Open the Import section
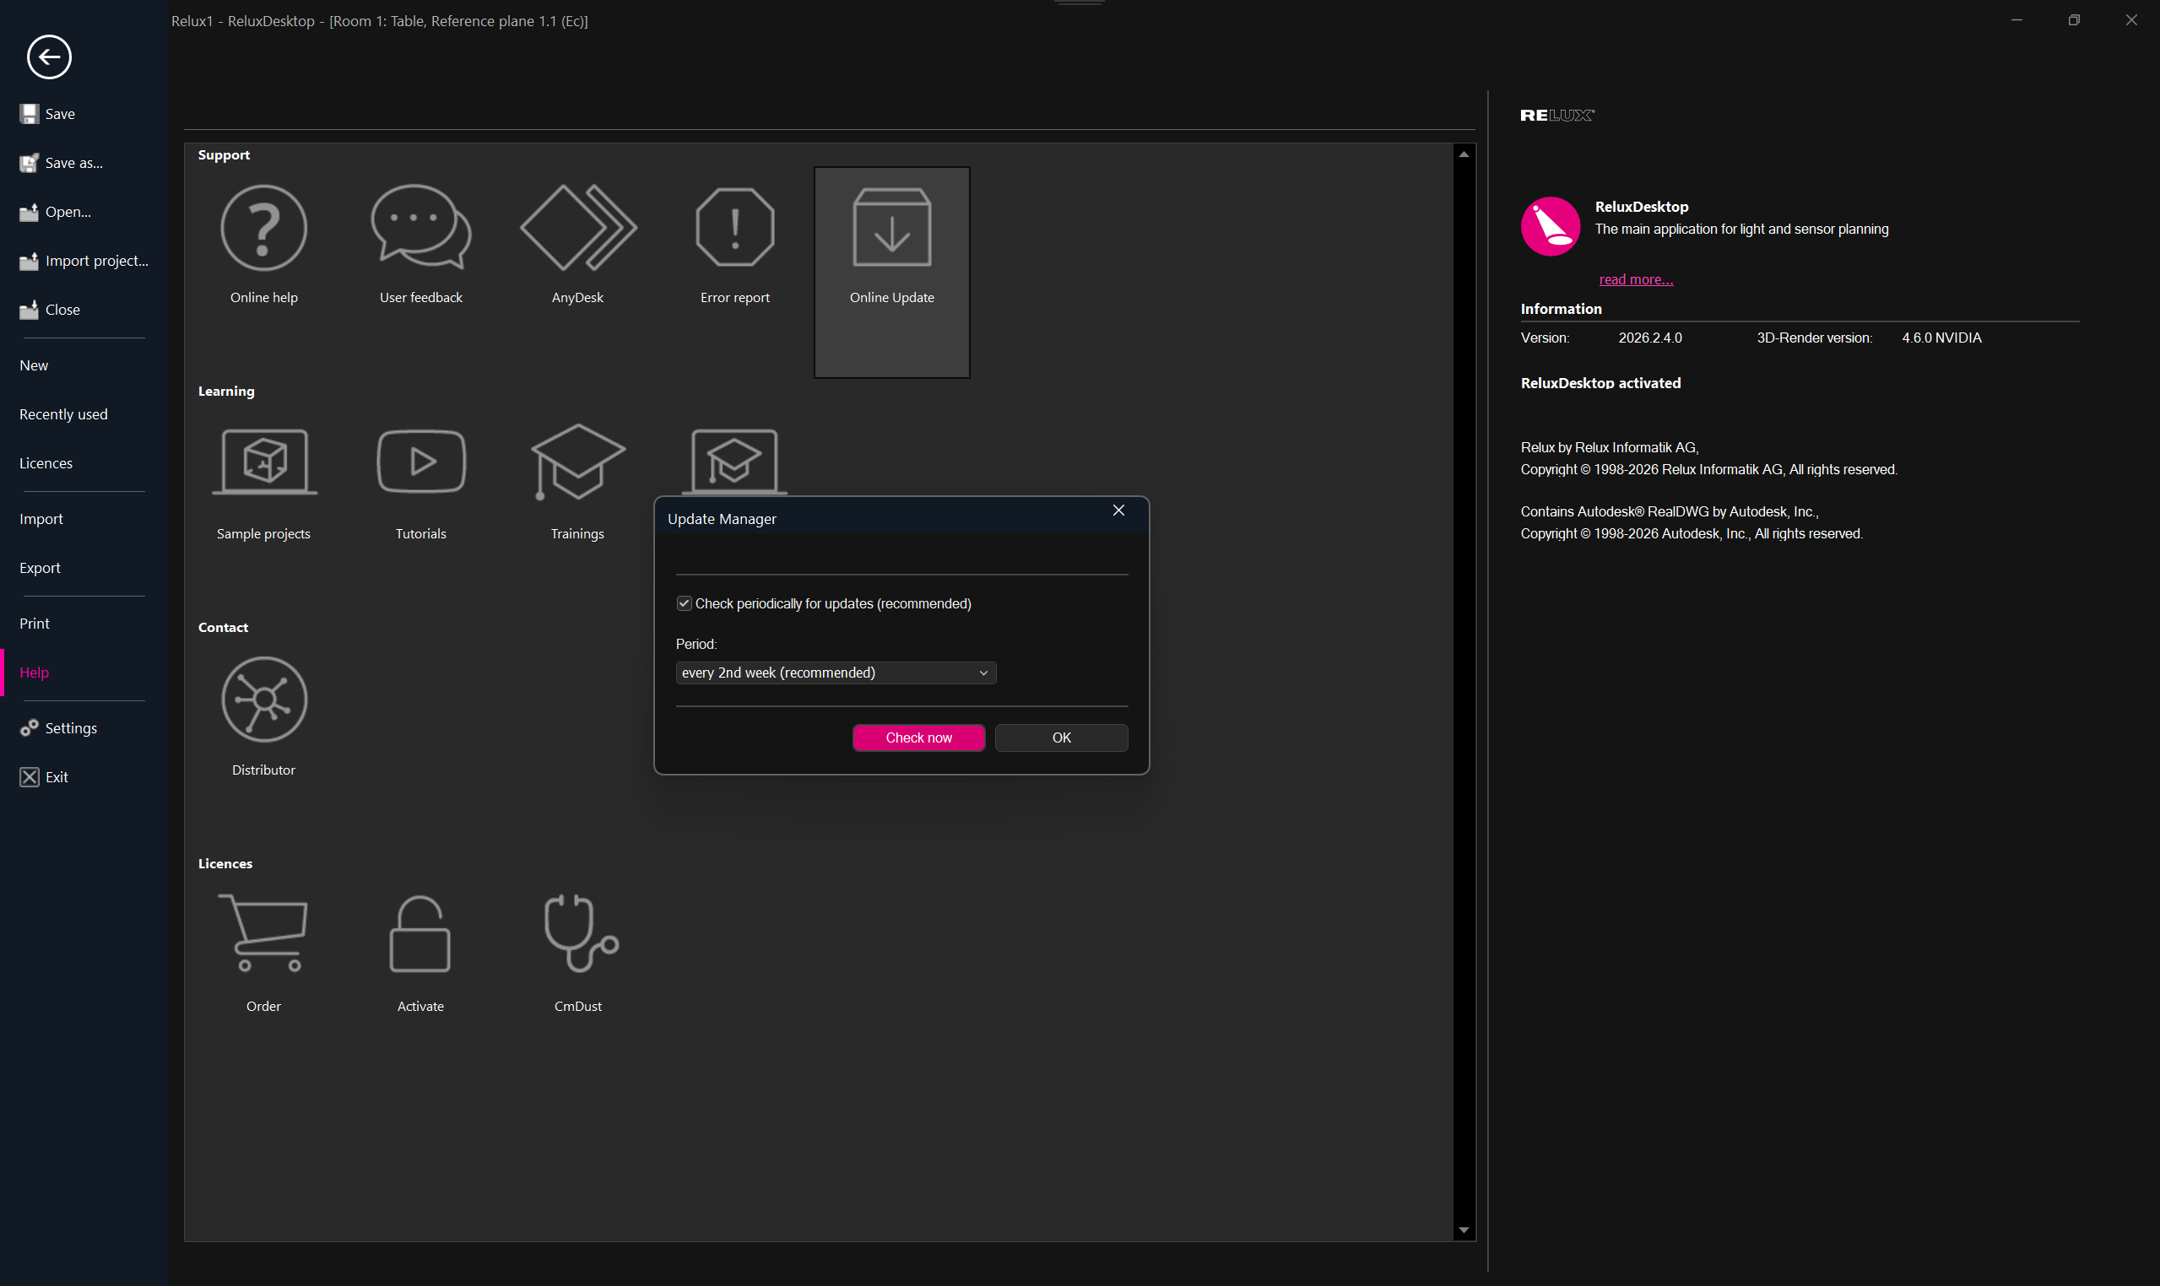This screenshot has width=2160, height=1286. point(41,519)
